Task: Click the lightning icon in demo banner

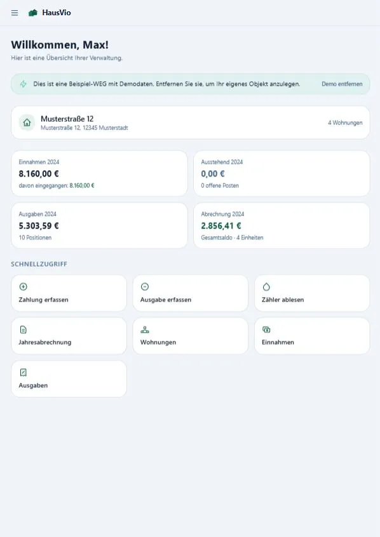Action: [24, 84]
